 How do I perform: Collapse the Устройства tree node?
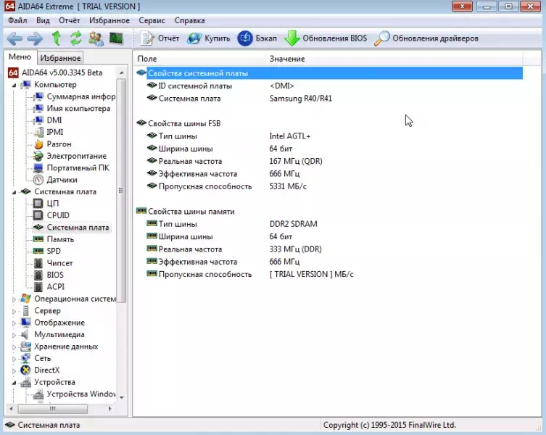coord(14,382)
